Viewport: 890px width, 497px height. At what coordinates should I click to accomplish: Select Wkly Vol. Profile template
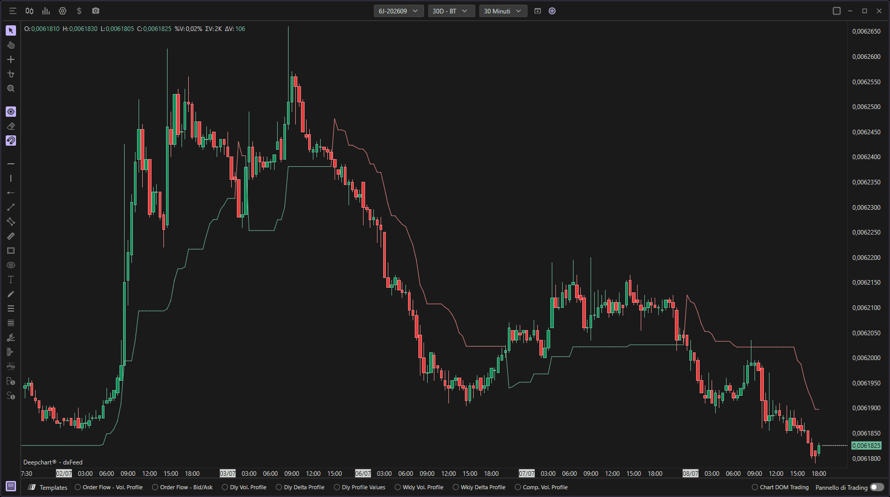point(419,487)
